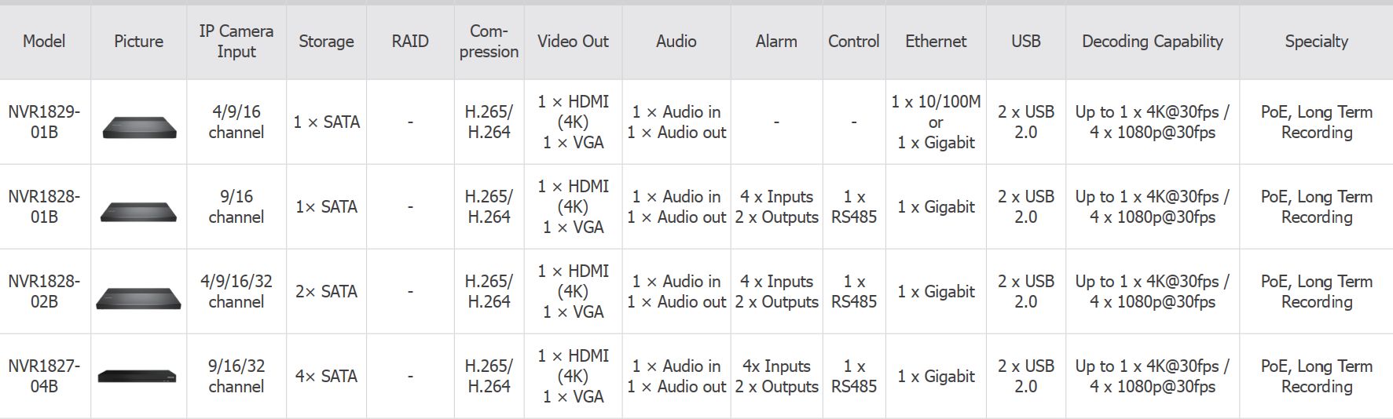
Task: Select the Decoding Capability header
Action: [x=1152, y=42]
